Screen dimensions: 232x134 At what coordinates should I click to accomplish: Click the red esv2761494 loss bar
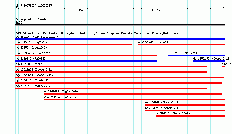click(133, 94)
